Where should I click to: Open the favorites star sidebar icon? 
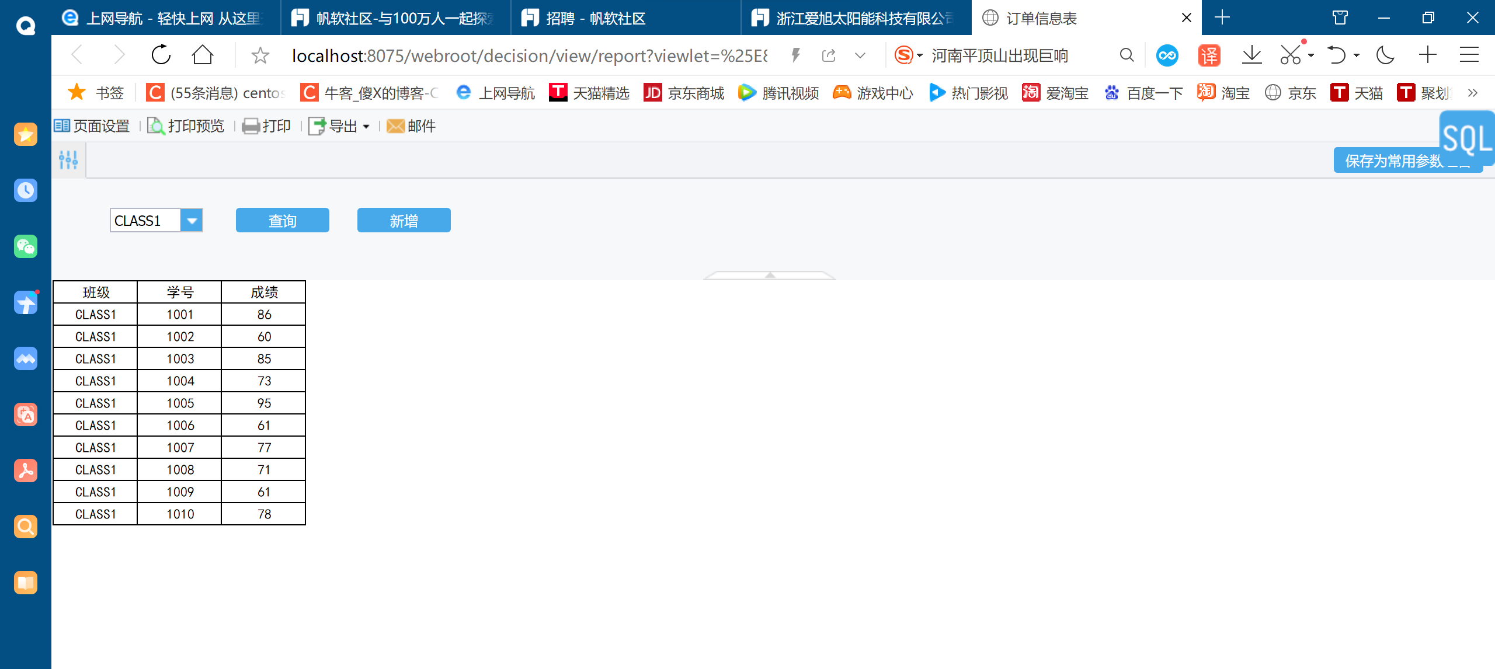[26, 134]
